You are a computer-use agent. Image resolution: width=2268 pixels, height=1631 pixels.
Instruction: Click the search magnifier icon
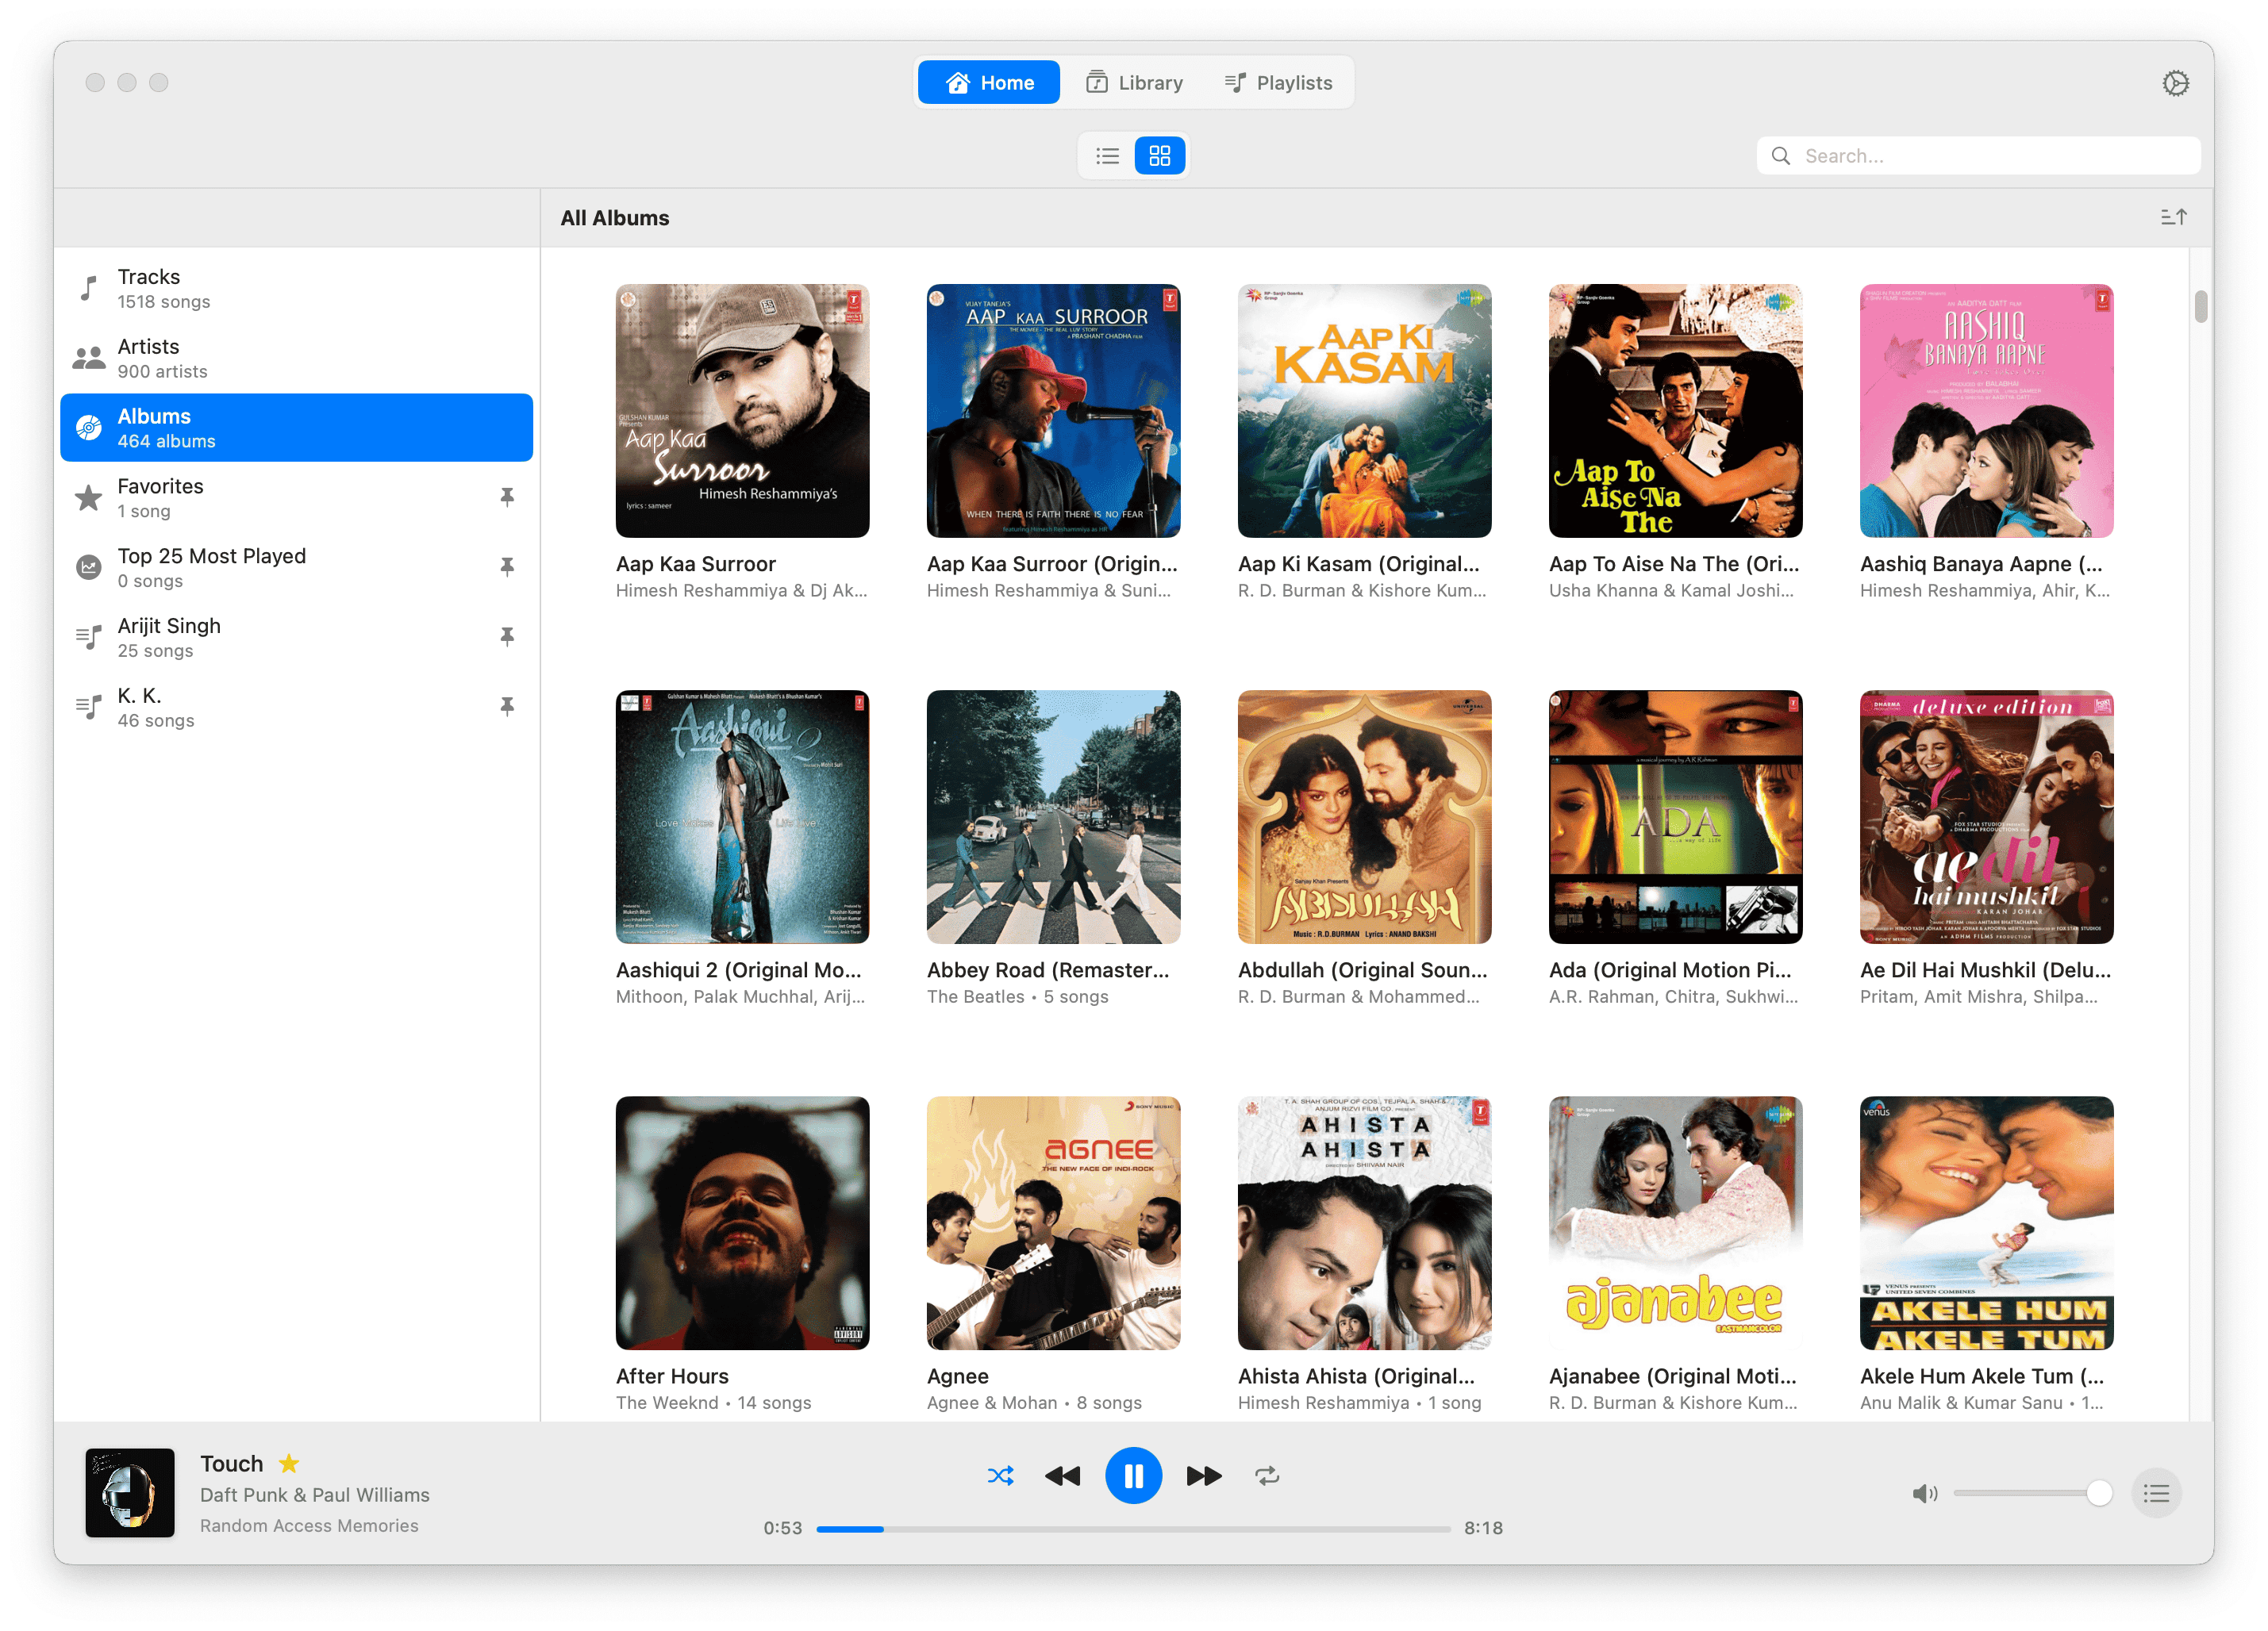1780,156
